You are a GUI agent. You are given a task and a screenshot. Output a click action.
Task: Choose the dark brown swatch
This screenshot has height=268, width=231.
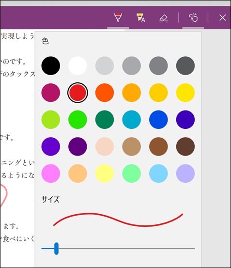(185, 146)
